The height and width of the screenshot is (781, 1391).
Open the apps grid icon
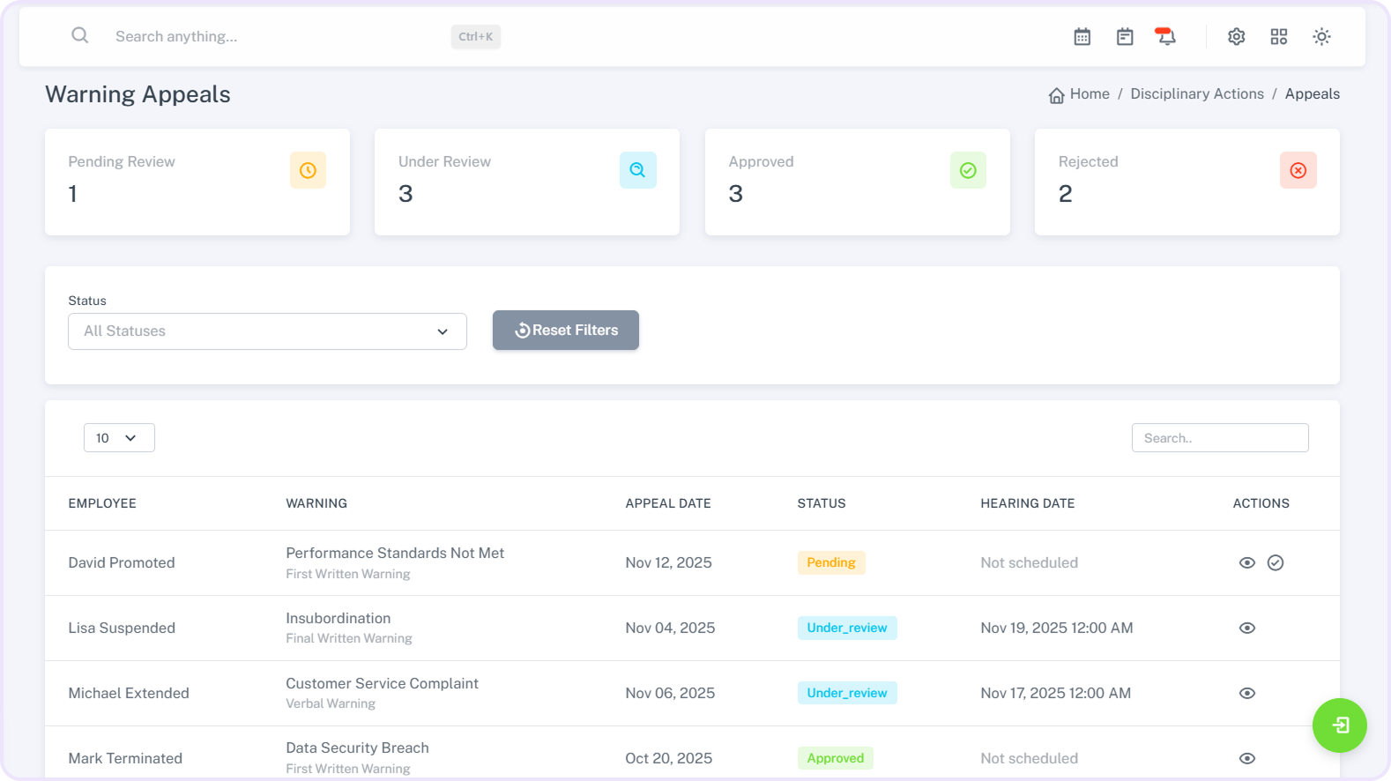click(1279, 36)
